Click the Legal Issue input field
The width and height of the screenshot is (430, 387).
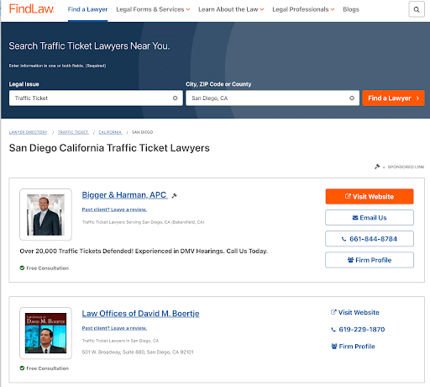pos(96,98)
